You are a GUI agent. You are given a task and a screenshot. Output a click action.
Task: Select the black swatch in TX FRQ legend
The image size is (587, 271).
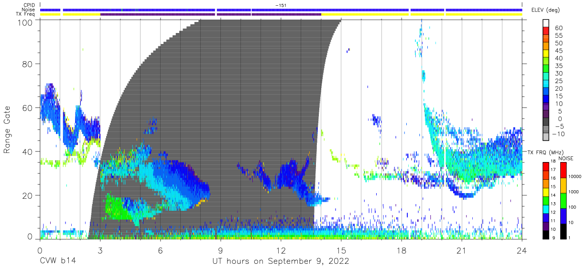tap(545, 235)
